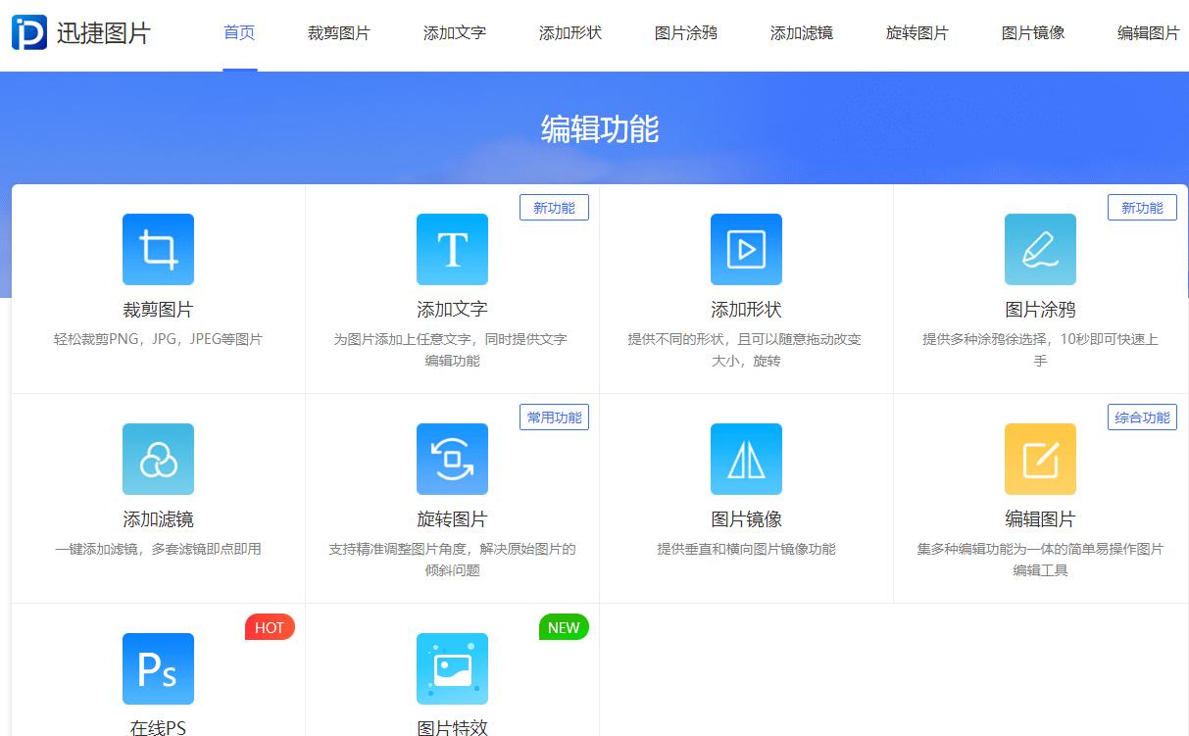Screen dimensions: 1189x736
Task: Select the 图片镜像 mirror tool icon
Action: (x=746, y=459)
